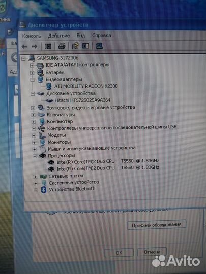This screenshot has width=206, height=274.
Task: Open the Консоль menu
Action: point(32,36)
